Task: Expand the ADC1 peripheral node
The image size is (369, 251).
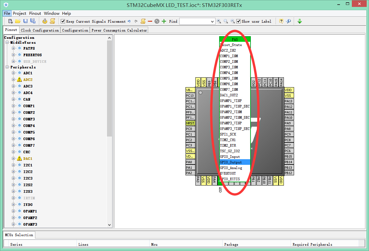Action: 14,73
